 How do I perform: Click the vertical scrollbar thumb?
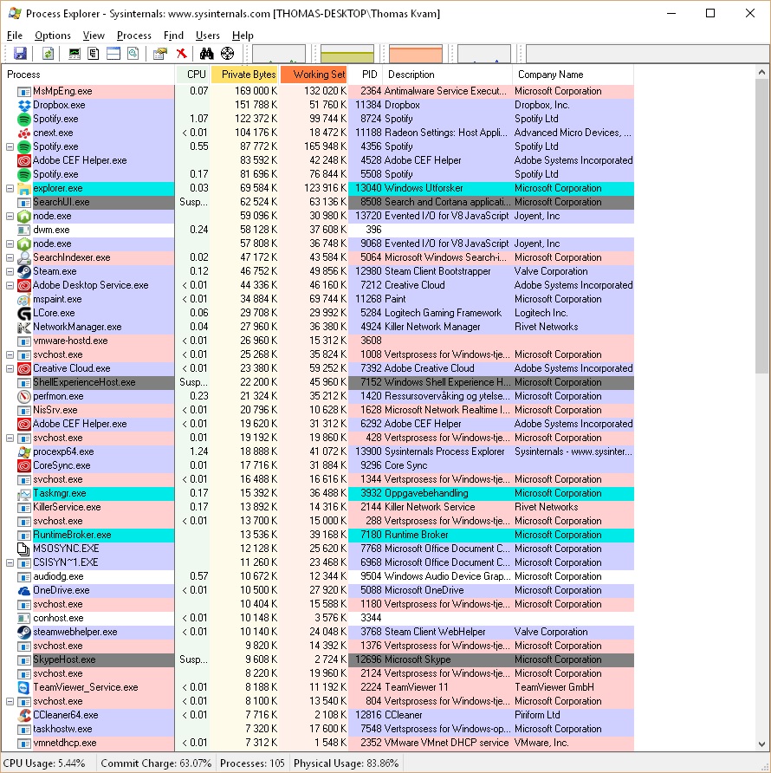761,226
